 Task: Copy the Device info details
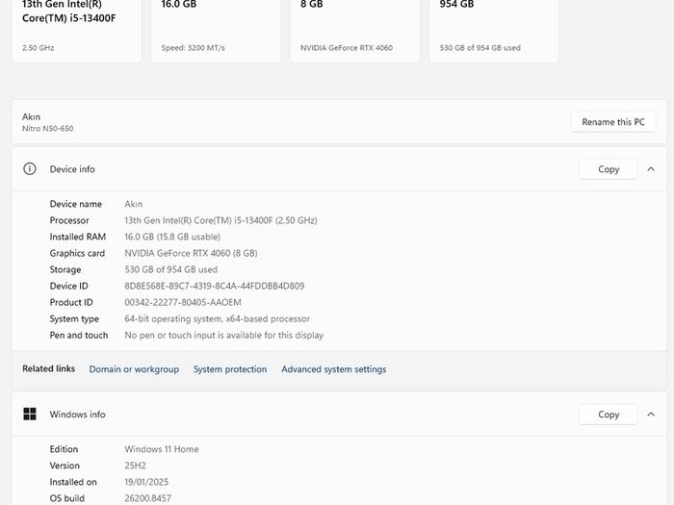pos(609,169)
